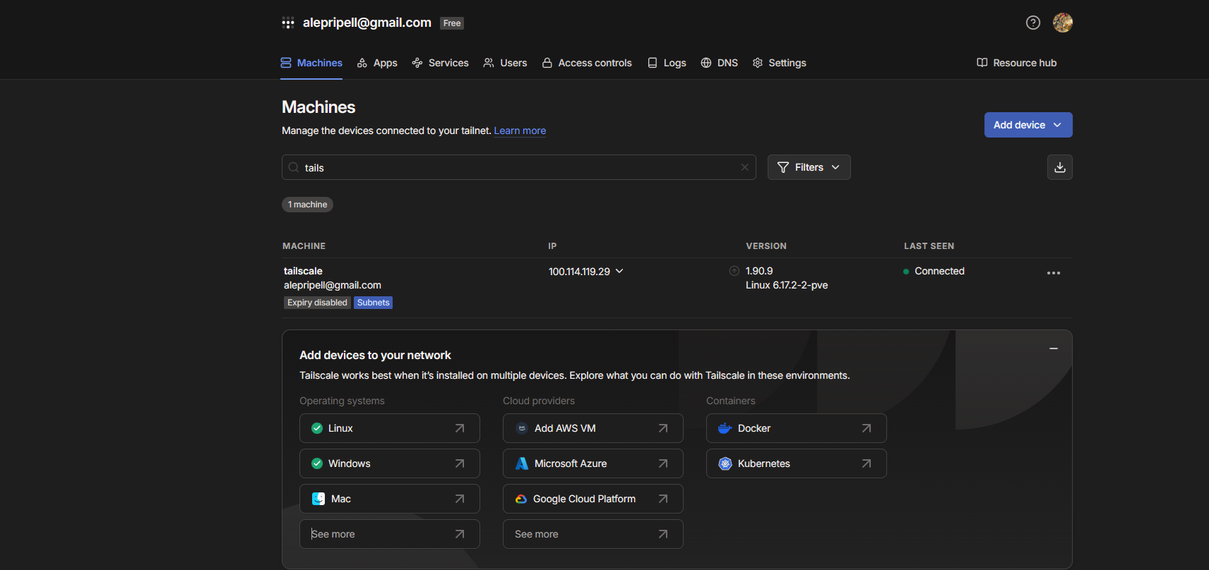Viewport: 1209px width, 570px height.
Task: Go to the DNS tab
Action: click(719, 63)
